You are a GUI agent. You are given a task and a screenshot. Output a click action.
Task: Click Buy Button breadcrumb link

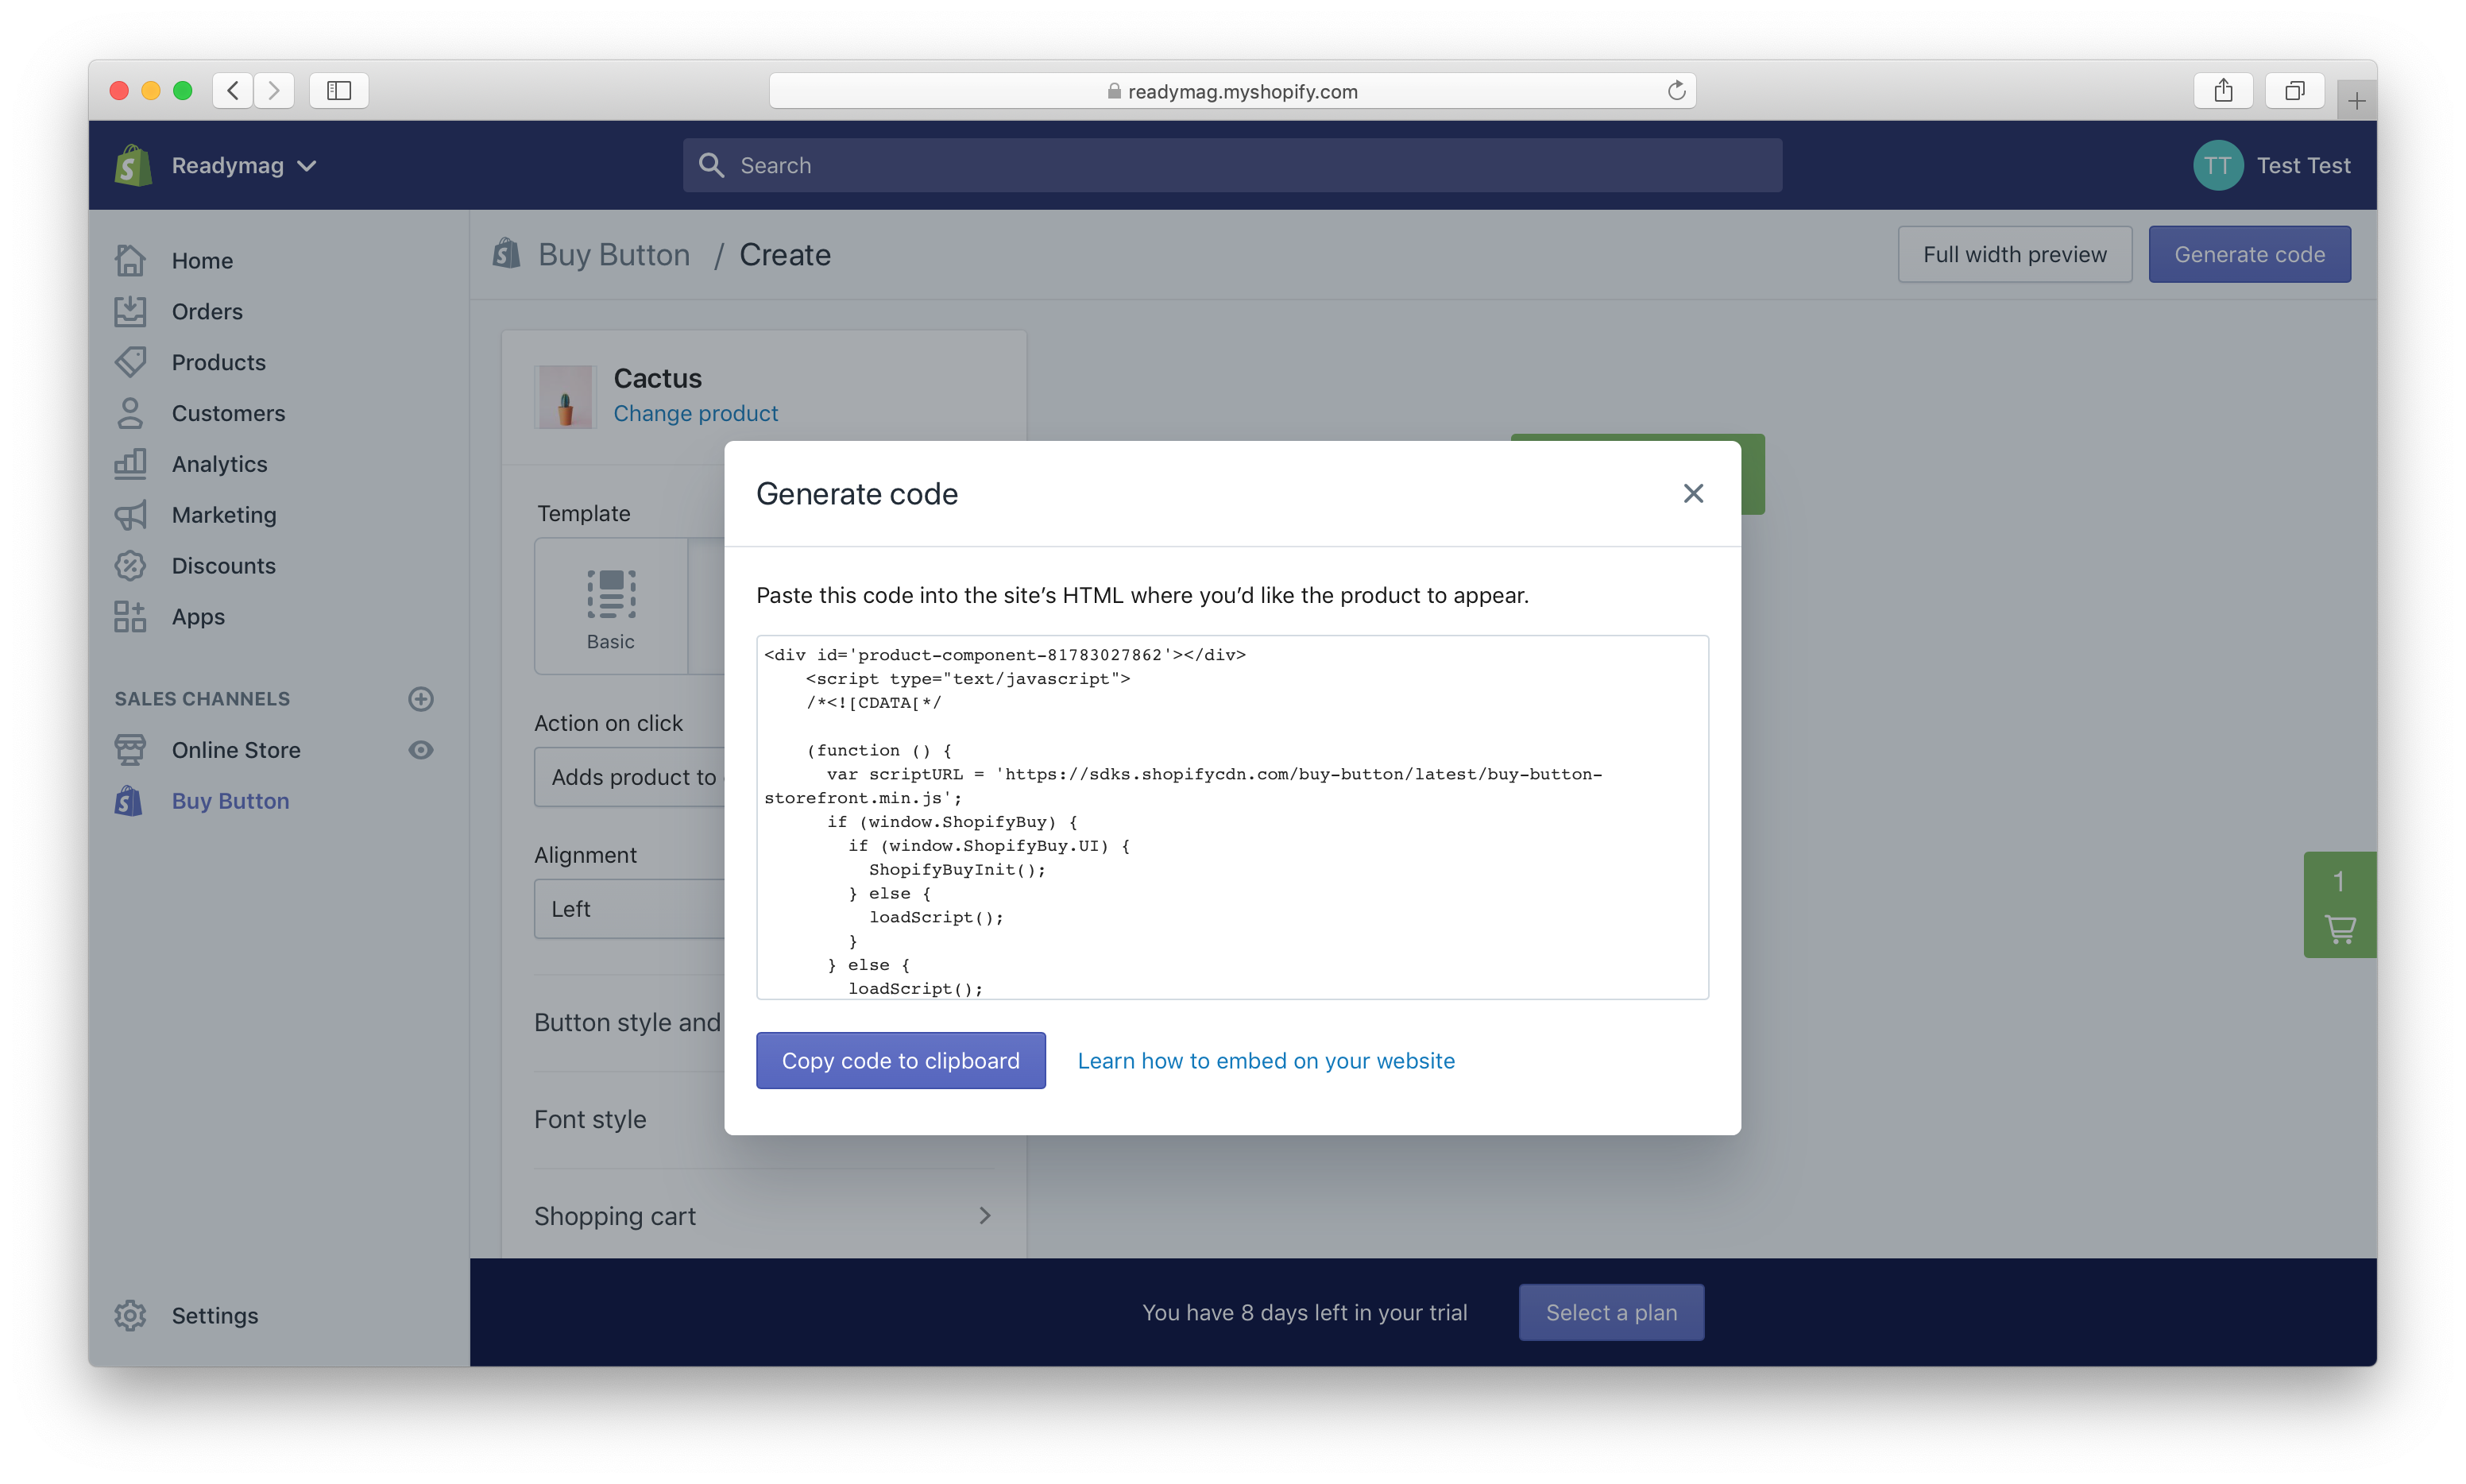[x=614, y=255]
